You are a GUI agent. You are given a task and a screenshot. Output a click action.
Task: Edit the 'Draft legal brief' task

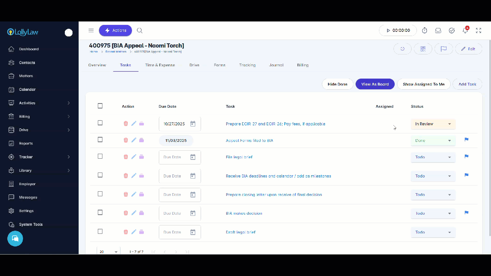pos(134,232)
